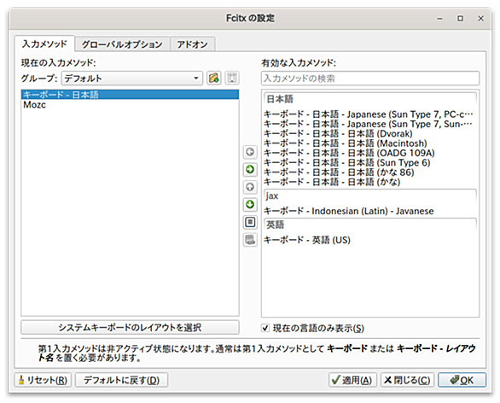Click デフォルトに戻す(D) button
Viewport: 500px width, 403px height.
(x=121, y=380)
